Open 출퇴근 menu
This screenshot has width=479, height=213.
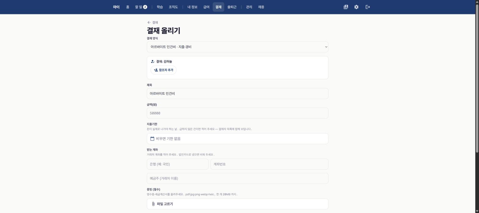[232, 7]
